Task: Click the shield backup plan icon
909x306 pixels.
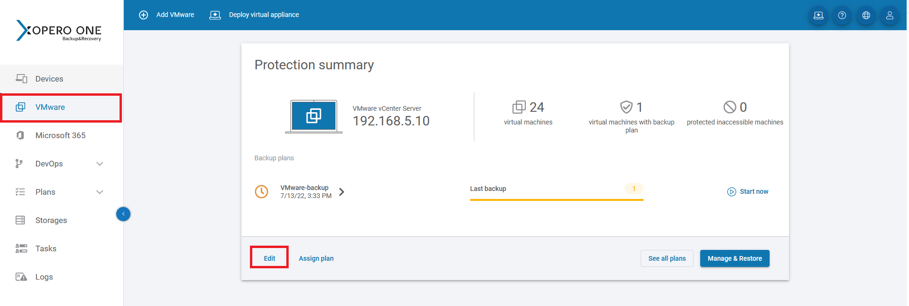Action: tap(626, 107)
